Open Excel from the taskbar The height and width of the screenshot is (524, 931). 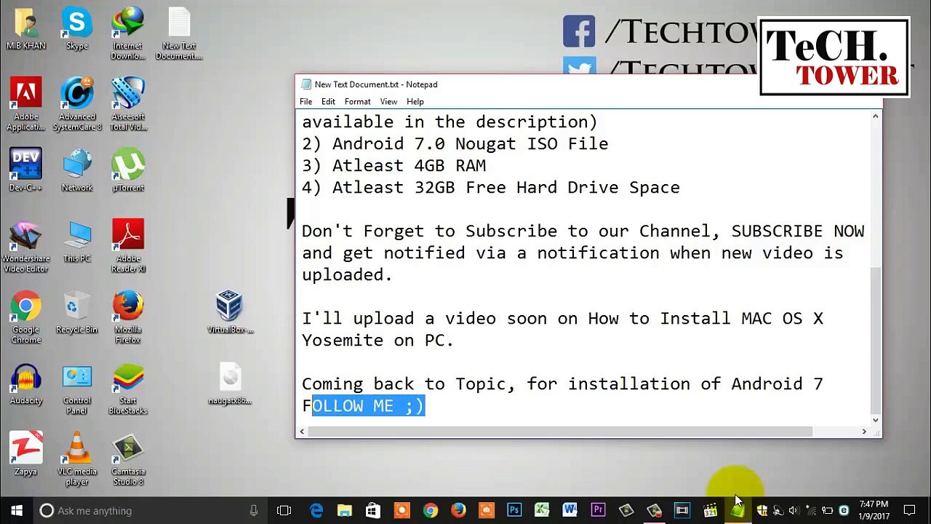[x=542, y=511]
